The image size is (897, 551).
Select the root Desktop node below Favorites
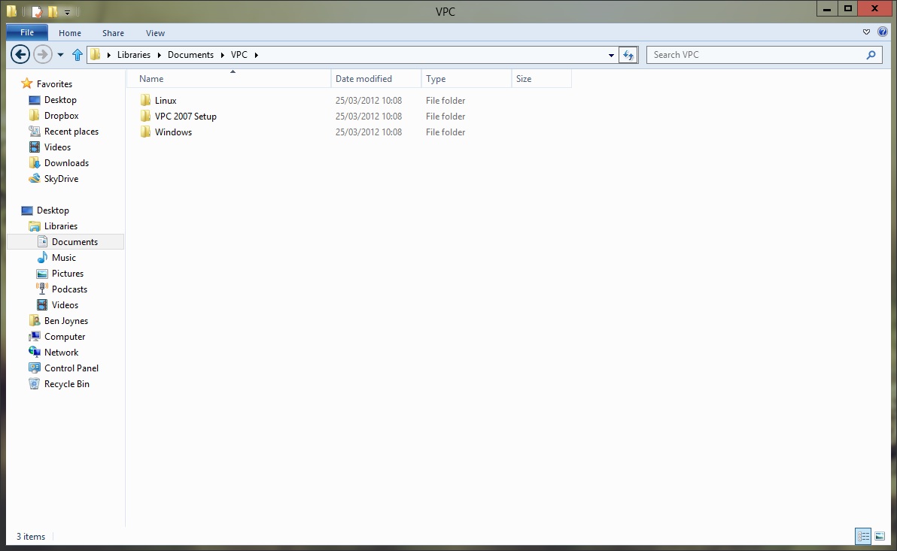53,210
